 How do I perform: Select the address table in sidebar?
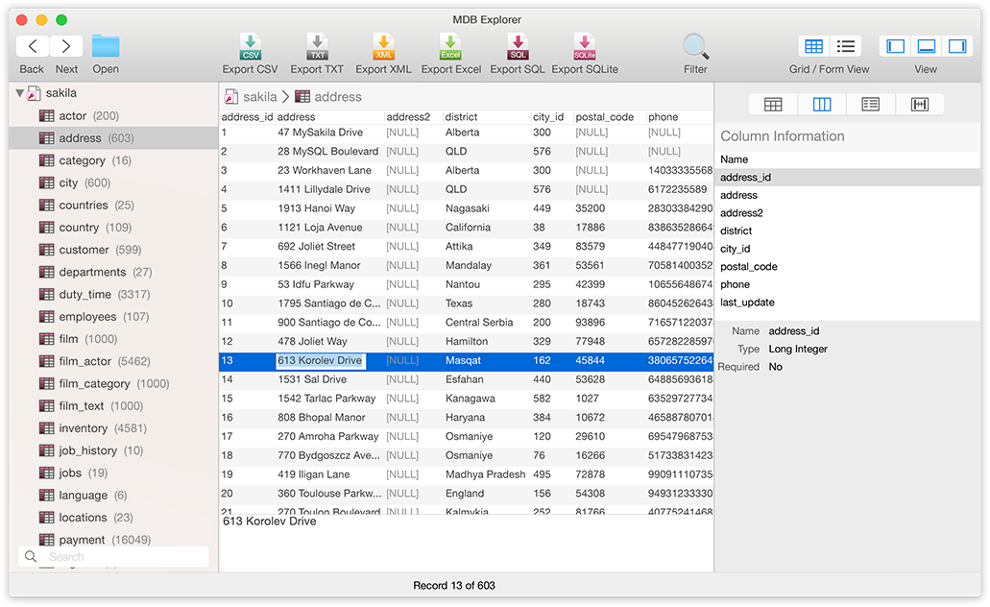113,138
